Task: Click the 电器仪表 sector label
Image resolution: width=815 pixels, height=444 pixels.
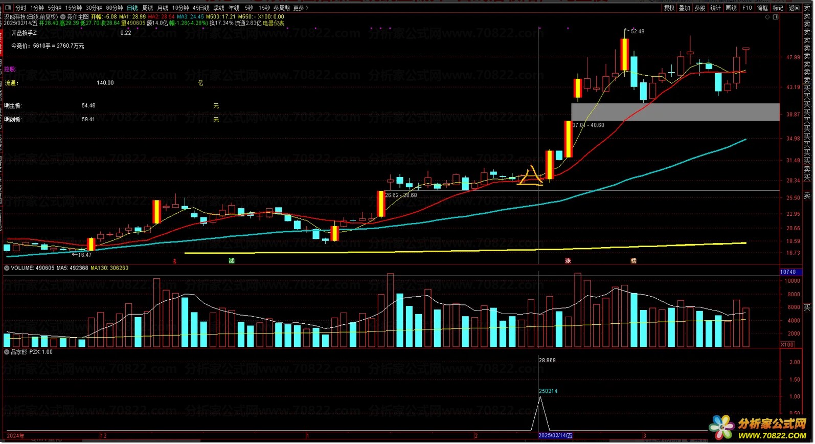Action: click(x=274, y=23)
